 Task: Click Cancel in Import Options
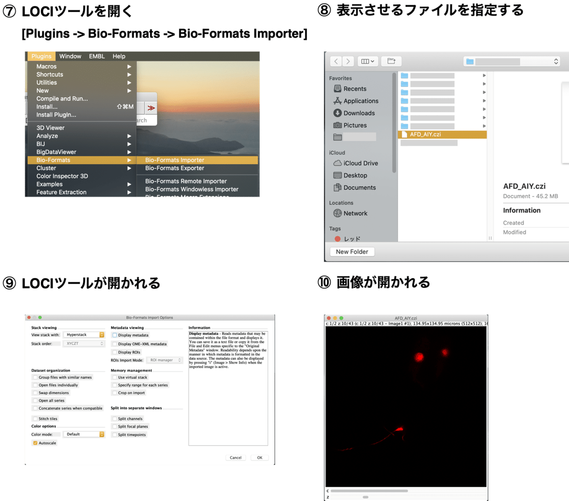[x=236, y=458]
